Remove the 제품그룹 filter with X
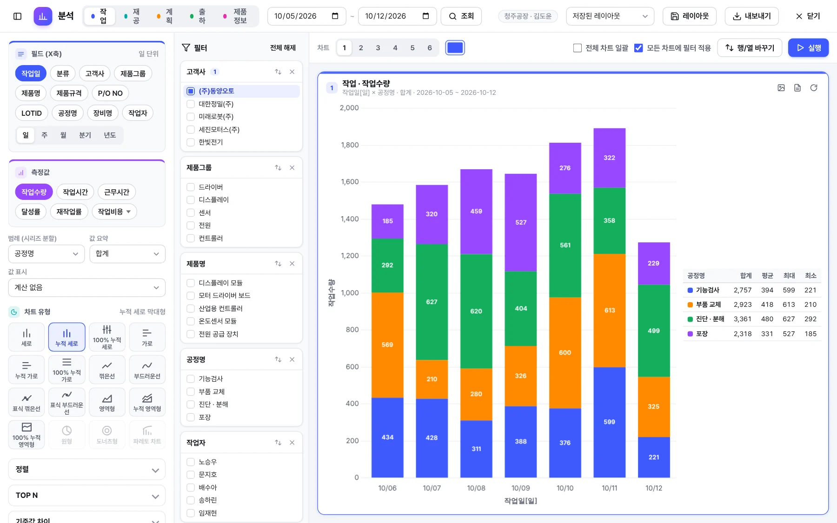This screenshot has height=523, width=837. click(x=292, y=168)
